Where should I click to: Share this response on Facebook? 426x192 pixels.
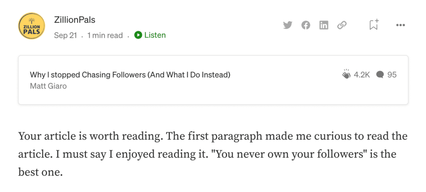(x=306, y=25)
